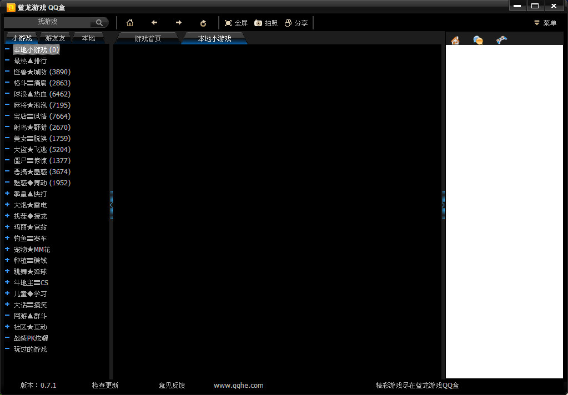This screenshot has height=395, width=568.
Task: Expand the 宠物★MM花 category
Action: 7,249
